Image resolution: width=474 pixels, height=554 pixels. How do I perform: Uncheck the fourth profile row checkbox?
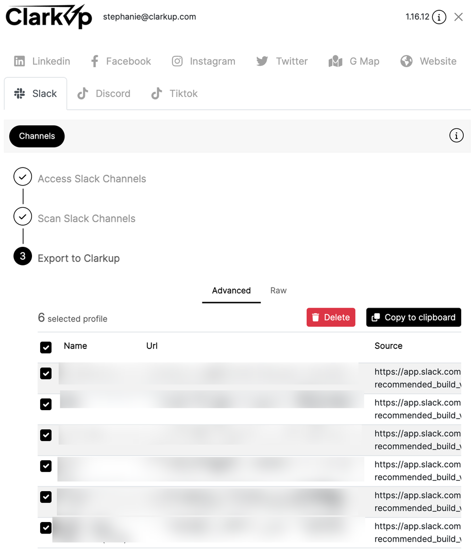click(46, 466)
